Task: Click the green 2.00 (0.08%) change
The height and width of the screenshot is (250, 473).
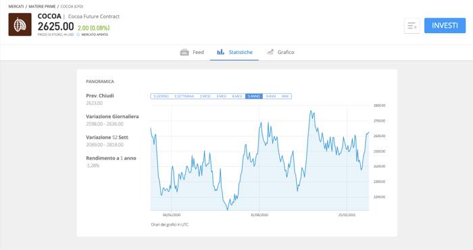Action: point(93,28)
